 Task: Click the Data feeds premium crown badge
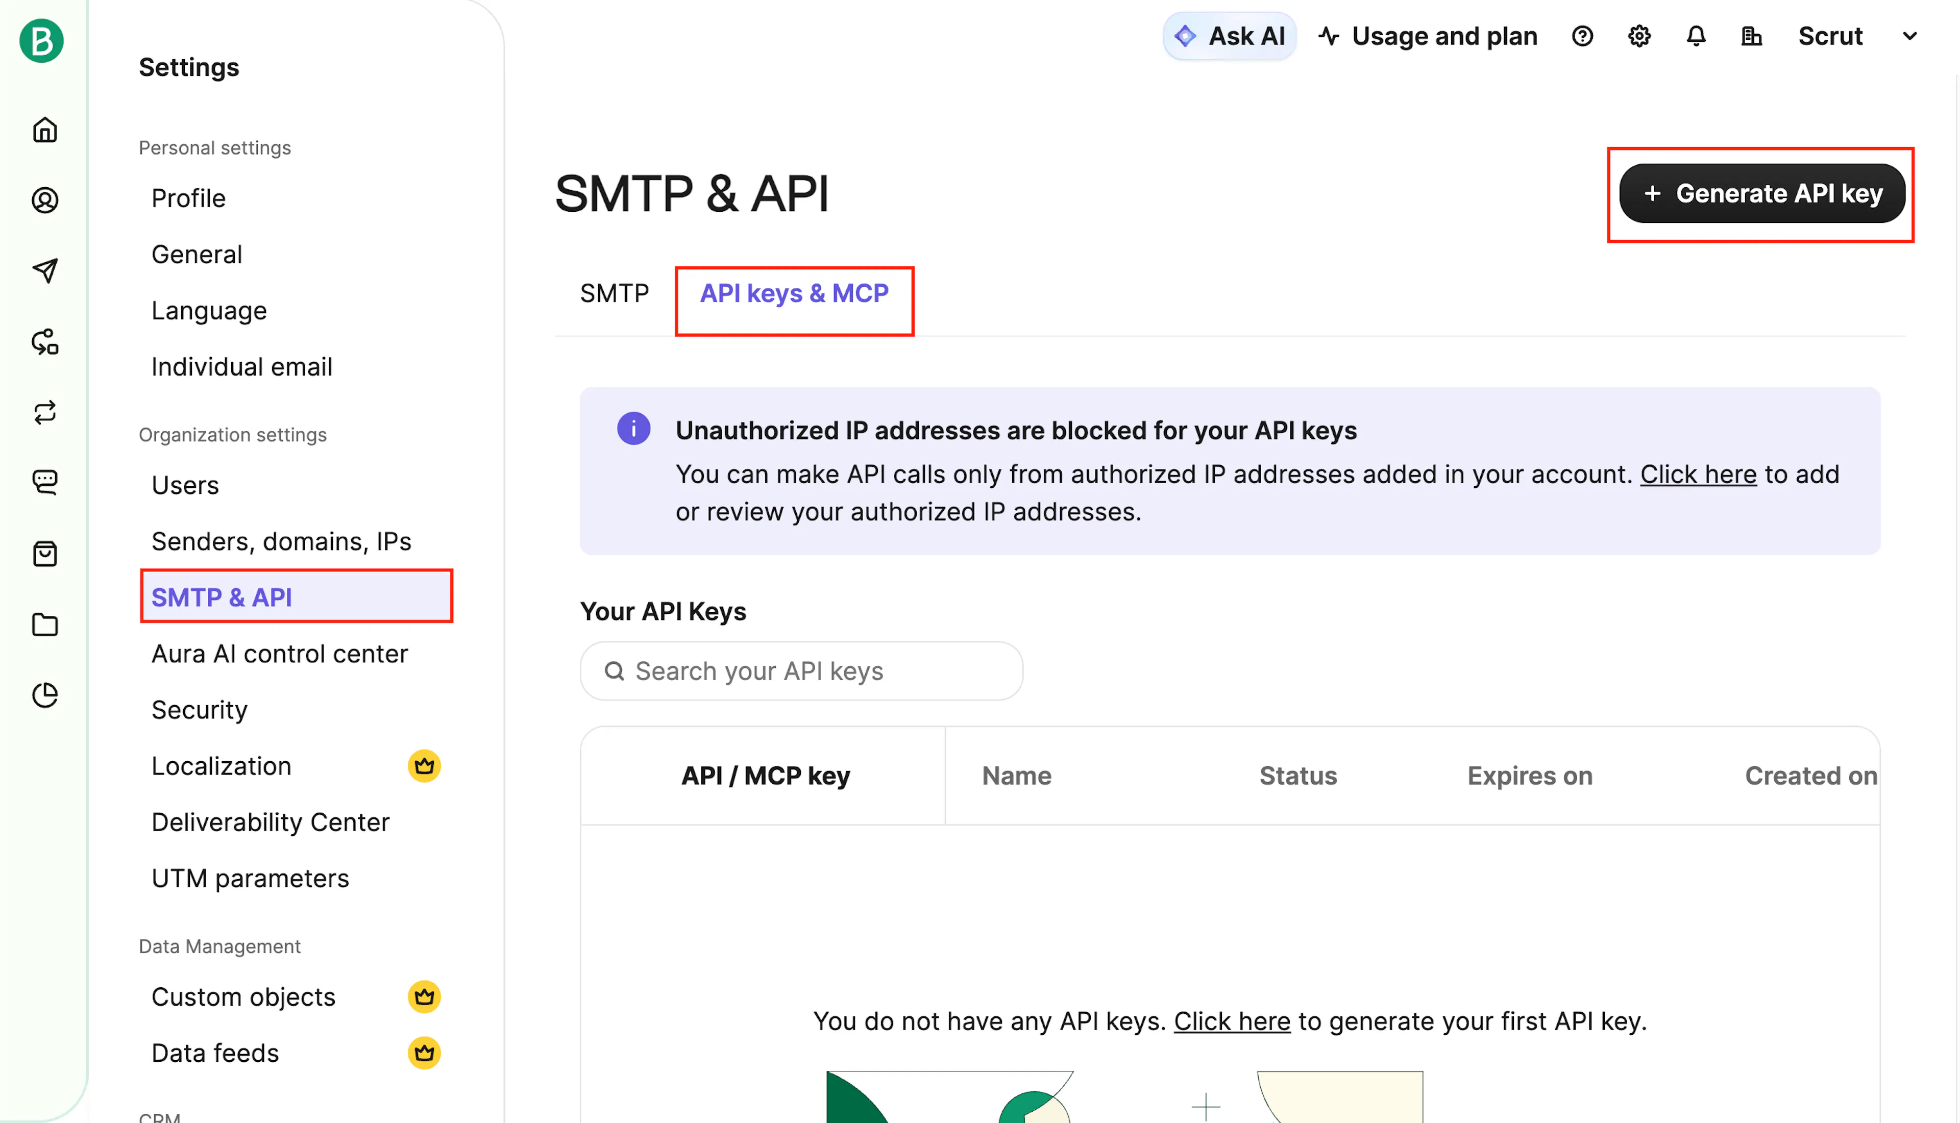[424, 1053]
